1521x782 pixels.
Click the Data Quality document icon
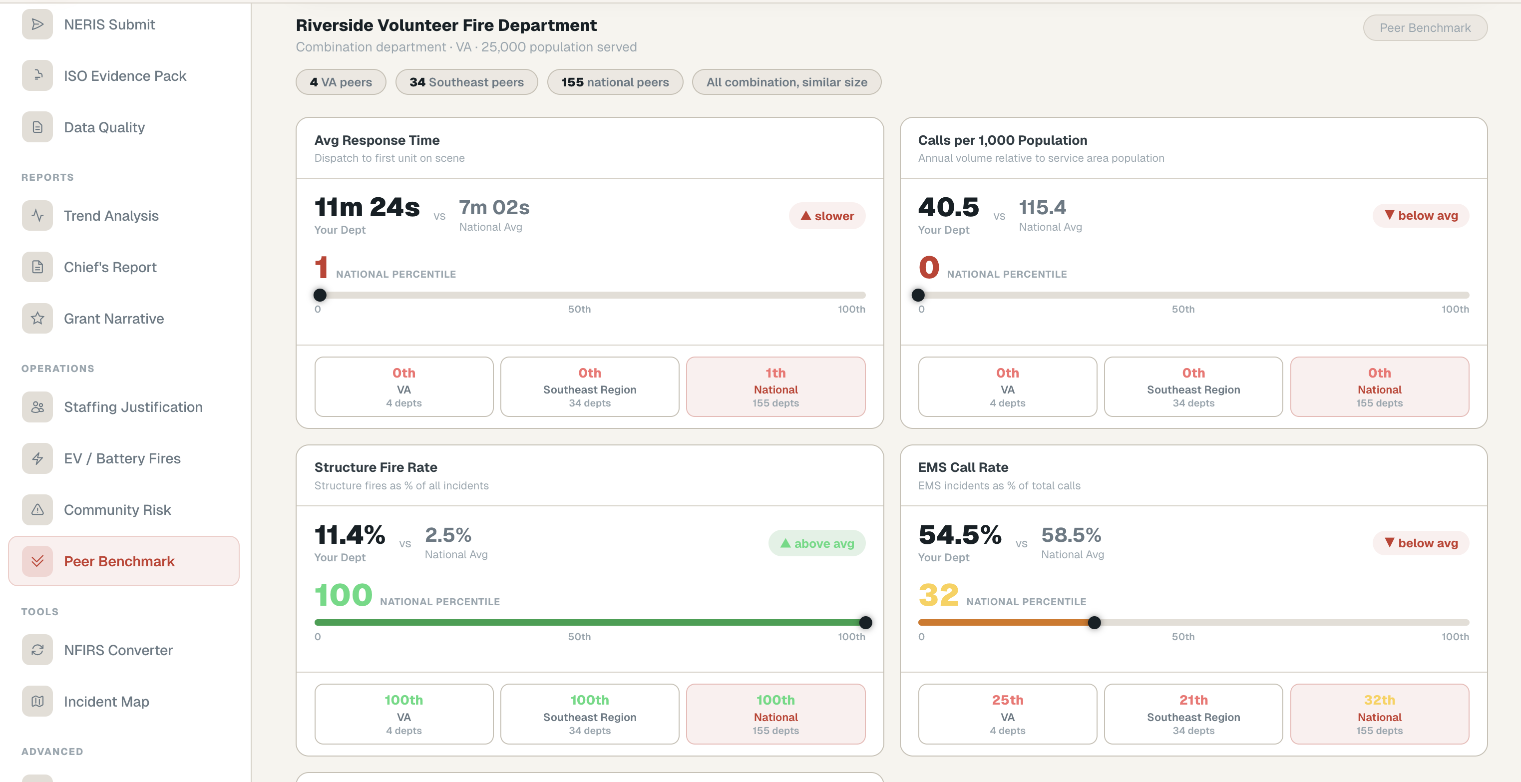coord(37,126)
